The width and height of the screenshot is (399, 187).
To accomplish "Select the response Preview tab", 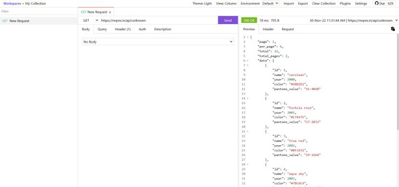I will (249, 29).
